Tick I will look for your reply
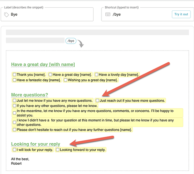 point(14,150)
